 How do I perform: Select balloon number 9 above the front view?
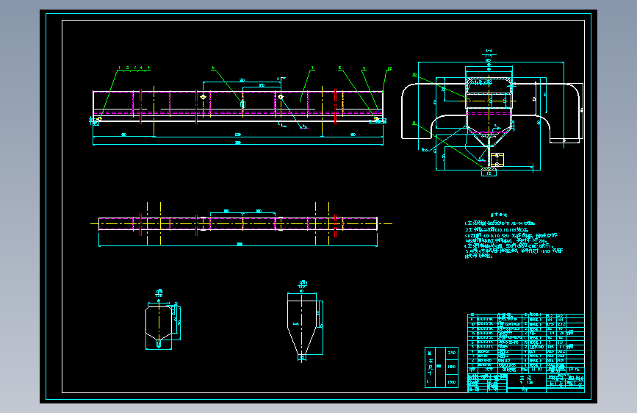click(364, 68)
